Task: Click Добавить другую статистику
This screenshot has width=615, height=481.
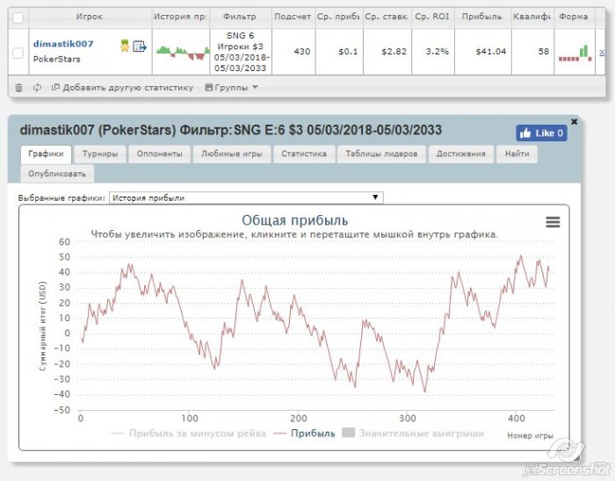Action: coord(123,88)
